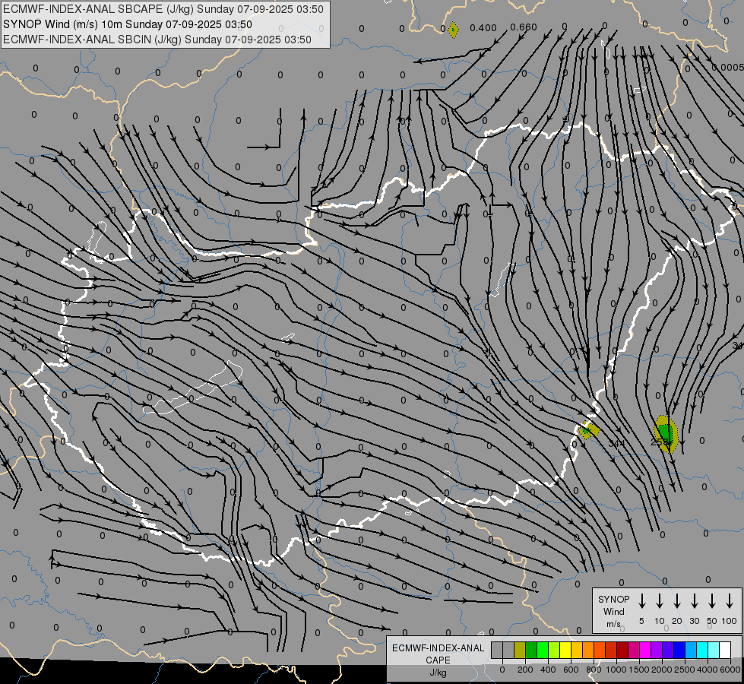744x684 pixels.
Task: Select the green CAPE blob near value 259
Action: click(x=666, y=434)
